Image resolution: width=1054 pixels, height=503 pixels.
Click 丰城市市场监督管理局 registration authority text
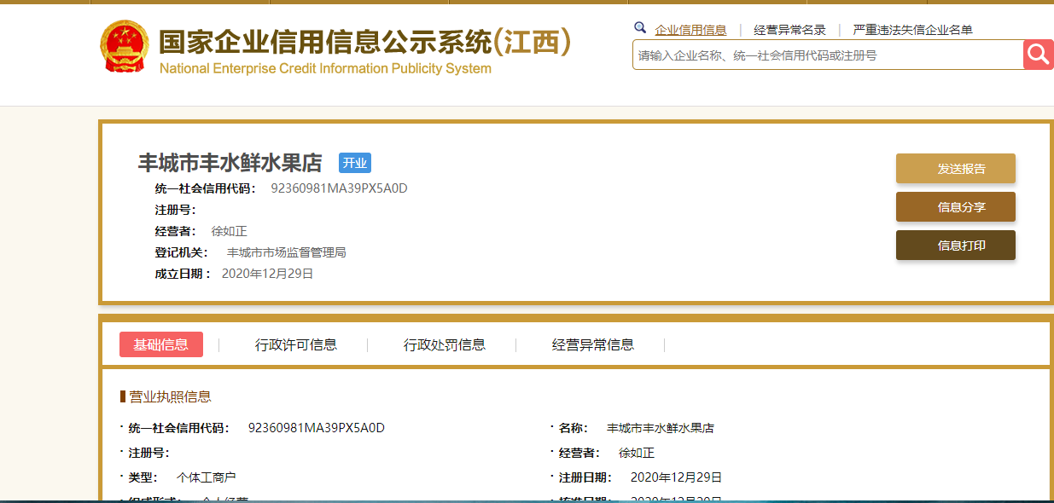tap(287, 252)
